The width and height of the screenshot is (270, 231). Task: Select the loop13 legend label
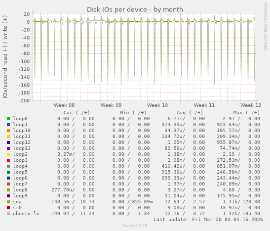[x=22, y=148]
